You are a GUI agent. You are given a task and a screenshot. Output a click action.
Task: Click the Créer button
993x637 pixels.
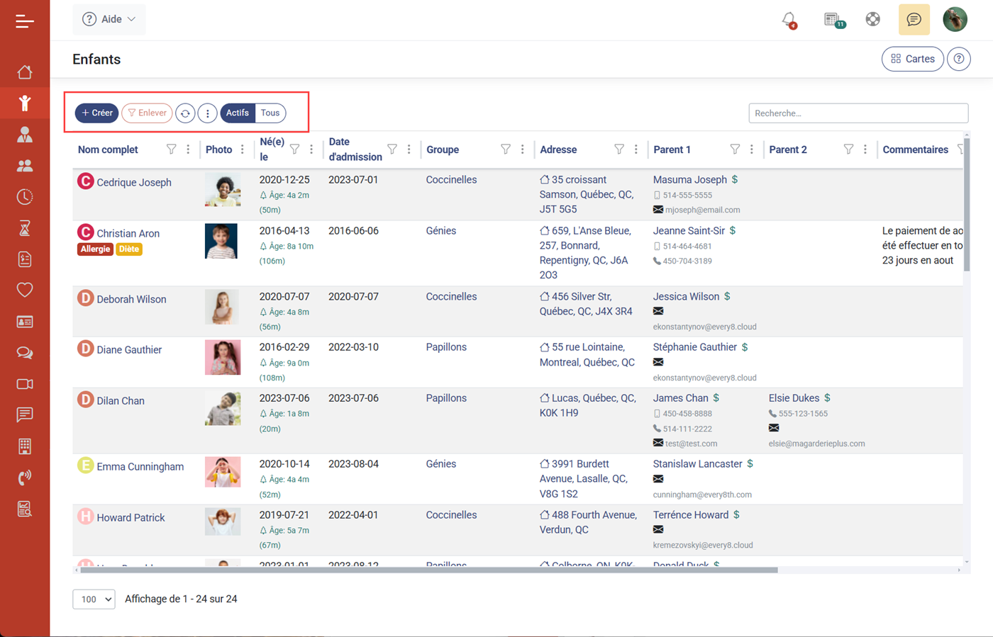96,113
